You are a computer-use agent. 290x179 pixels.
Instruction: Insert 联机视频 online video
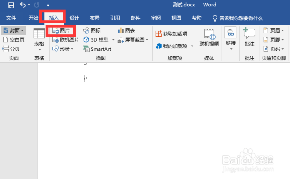pyautogui.click(x=209, y=38)
